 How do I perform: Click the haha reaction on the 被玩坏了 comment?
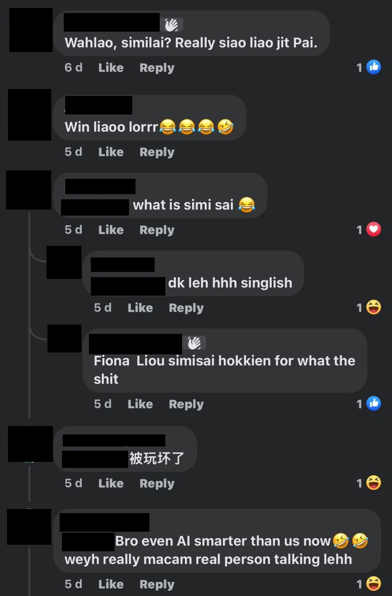(373, 483)
